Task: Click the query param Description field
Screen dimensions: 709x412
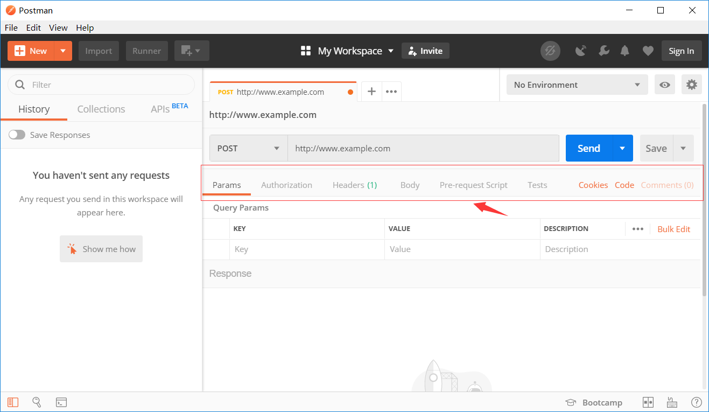Action: coord(620,249)
